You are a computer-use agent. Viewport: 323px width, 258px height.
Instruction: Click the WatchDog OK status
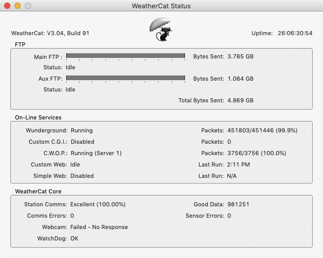click(74, 238)
